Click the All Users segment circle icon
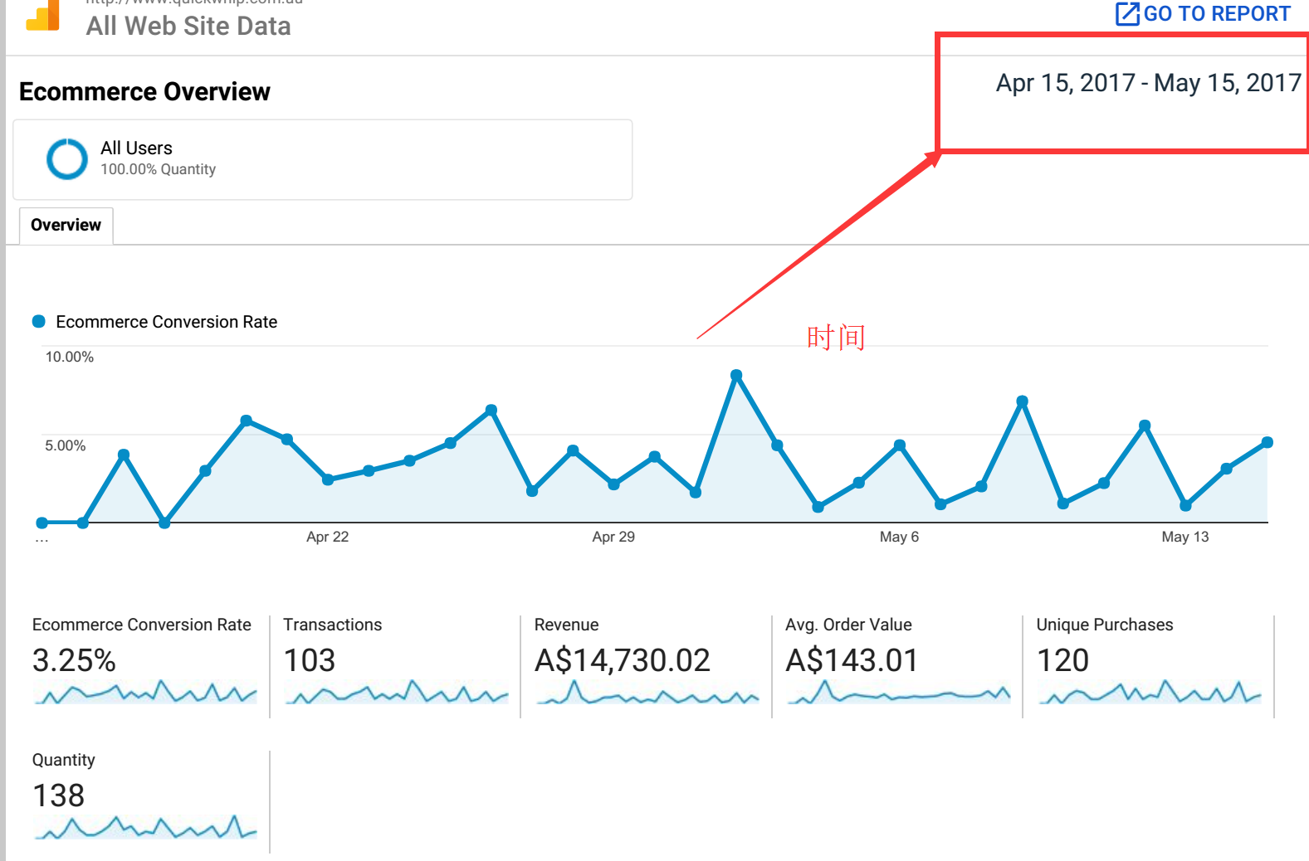The image size is (1309, 861). 67,159
